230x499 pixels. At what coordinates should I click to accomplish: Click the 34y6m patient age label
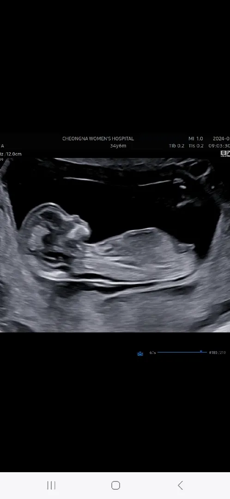point(118,146)
